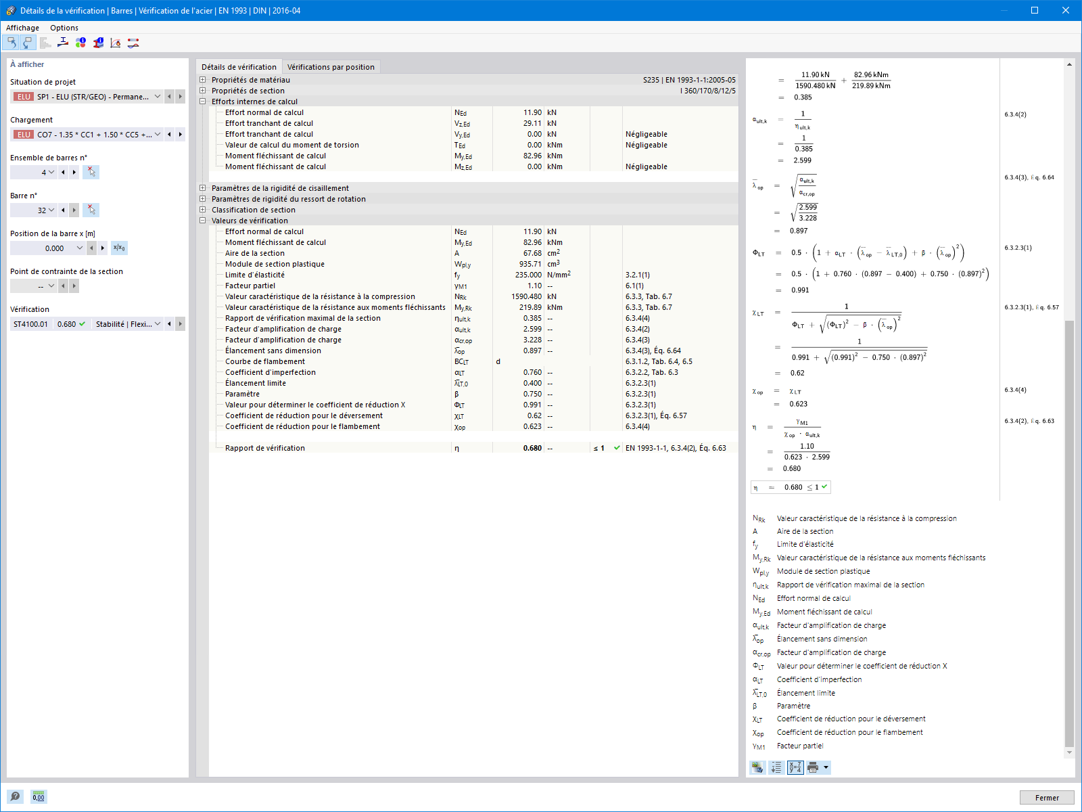Select the Module de section plastique row
Viewport: 1082px width, 812px height.
tap(473, 264)
